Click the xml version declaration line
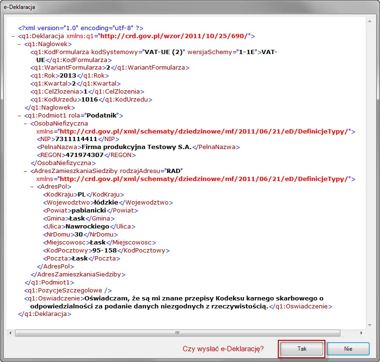The width and height of the screenshot is (380, 362). click(x=81, y=28)
